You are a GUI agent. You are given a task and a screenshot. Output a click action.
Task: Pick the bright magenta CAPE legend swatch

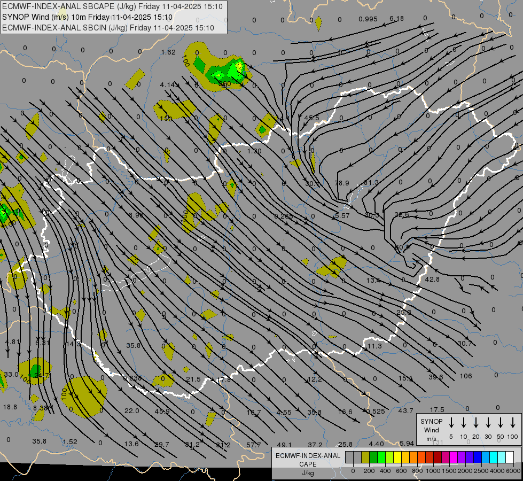click(x=454, y=457)
